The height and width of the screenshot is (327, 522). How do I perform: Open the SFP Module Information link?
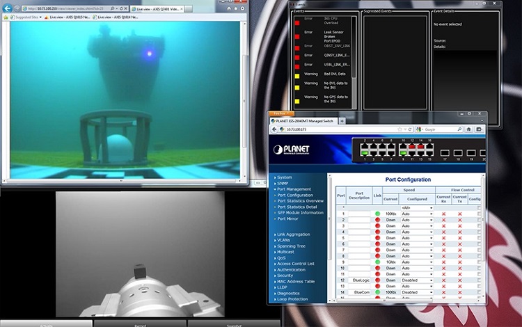(299, 213)
